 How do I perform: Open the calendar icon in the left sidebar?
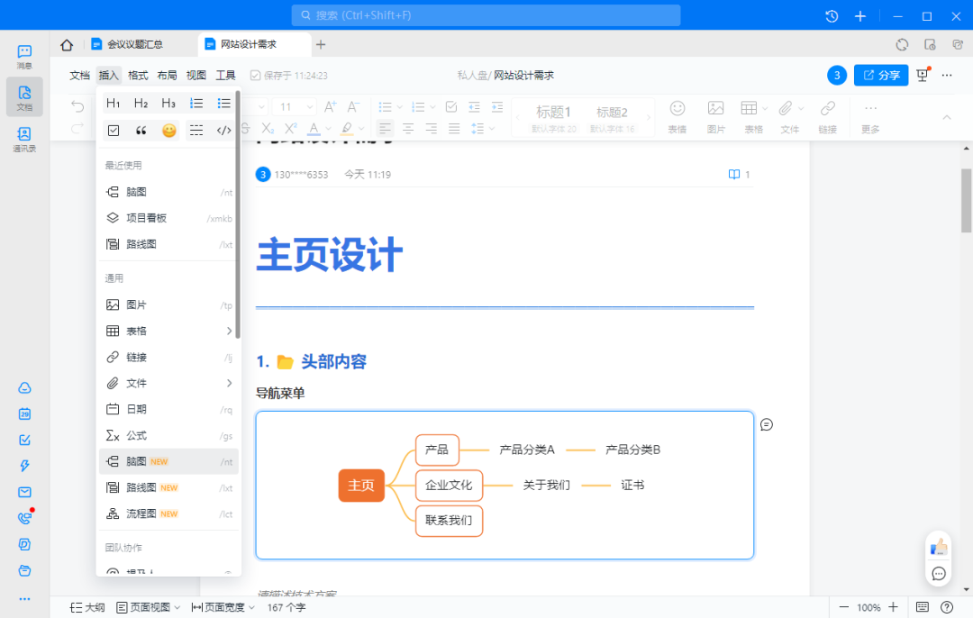click(24, 414)
